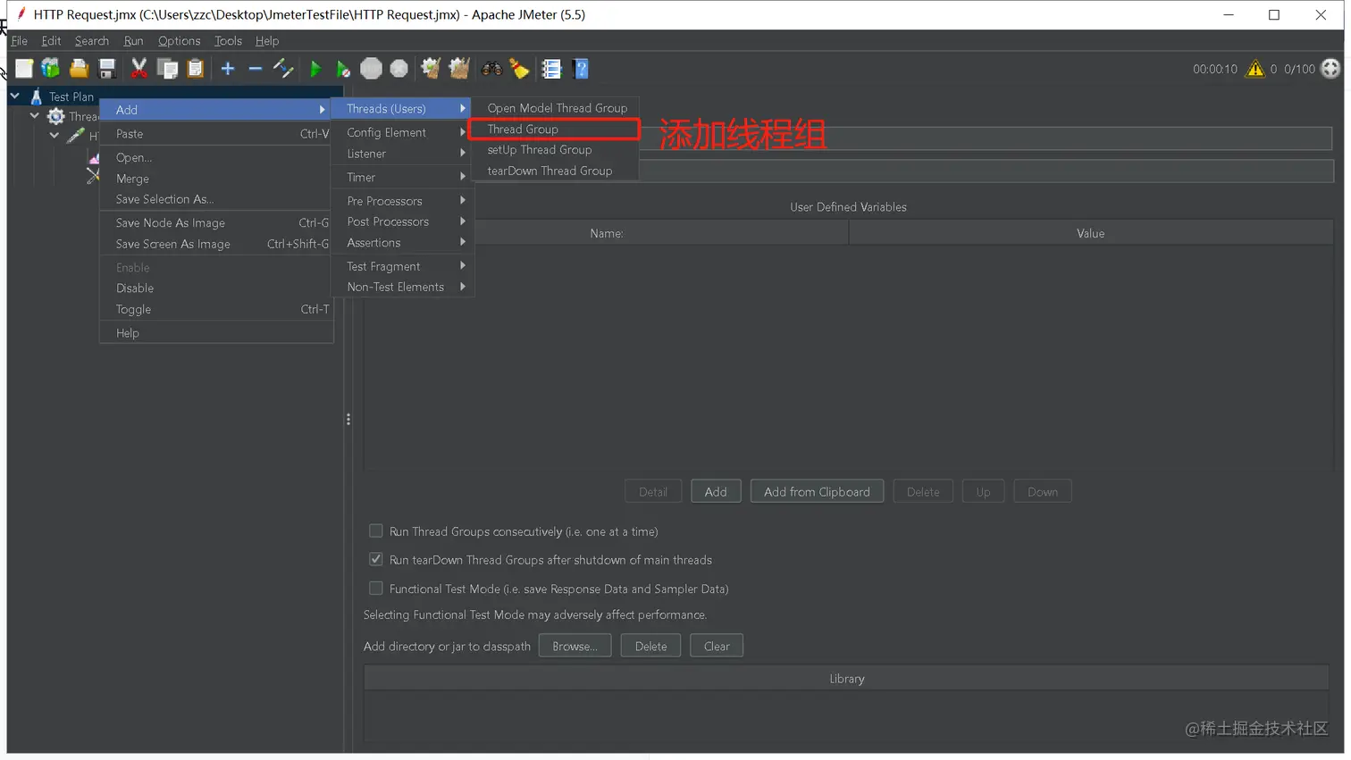Click the Cut scissors icon

tap(138, 69)
